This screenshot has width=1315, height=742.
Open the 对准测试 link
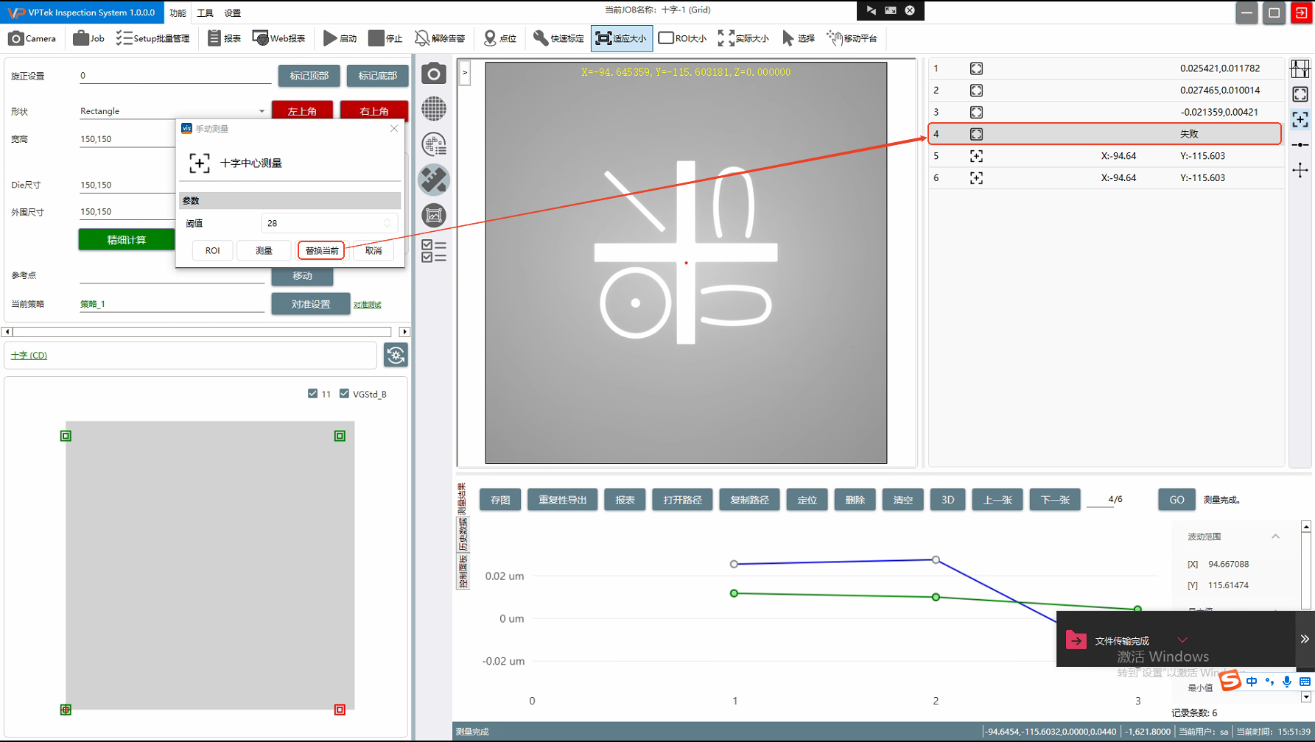tap(368, 305)
